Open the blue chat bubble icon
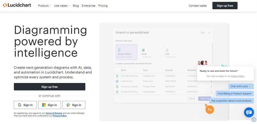Screen dimensions: 257x124 [249, 112]
